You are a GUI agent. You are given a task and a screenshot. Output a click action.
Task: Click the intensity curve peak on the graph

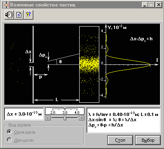tap(150, 65)
